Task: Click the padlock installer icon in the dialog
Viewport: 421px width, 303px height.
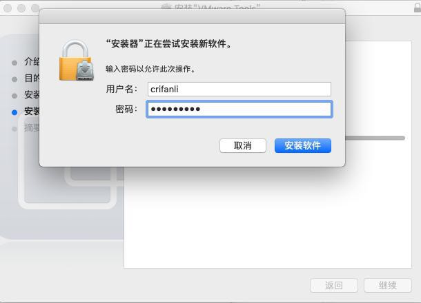Action: tap(77, 61)
